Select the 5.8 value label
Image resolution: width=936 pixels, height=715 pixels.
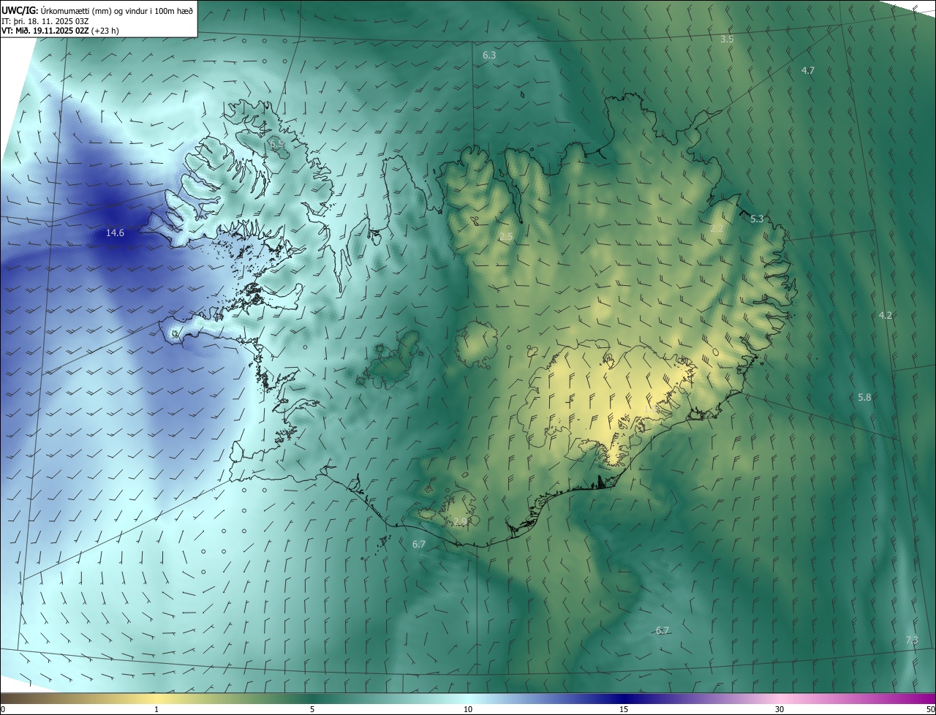[864, 397]
